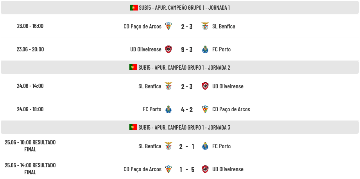
Task: Select the 1 - 5 final score
Action: coord(187,169)
